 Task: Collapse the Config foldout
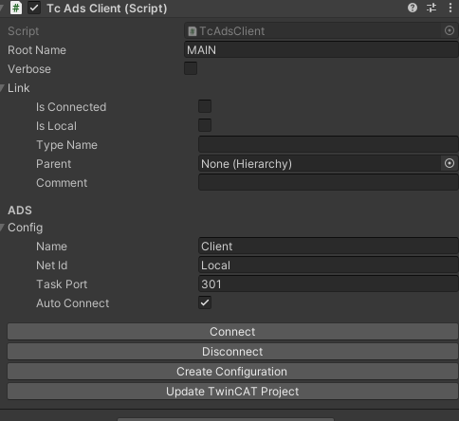3,228
